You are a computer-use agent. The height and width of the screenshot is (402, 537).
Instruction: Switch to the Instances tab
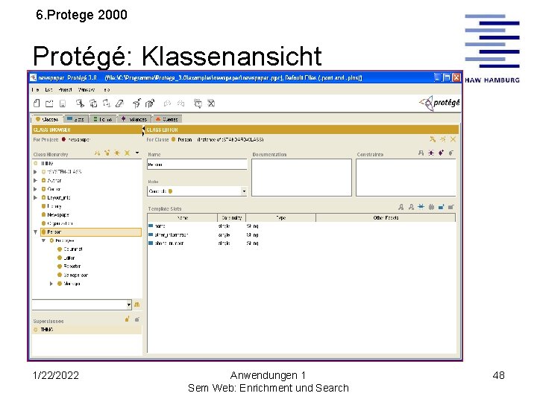(x=134, y=119)
